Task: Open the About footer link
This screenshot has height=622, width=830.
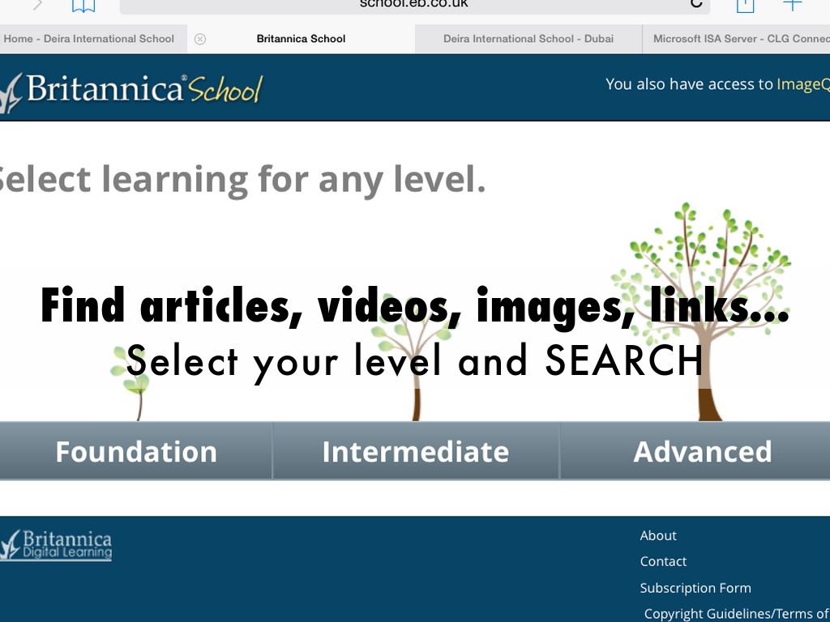Action: (658, 535)
